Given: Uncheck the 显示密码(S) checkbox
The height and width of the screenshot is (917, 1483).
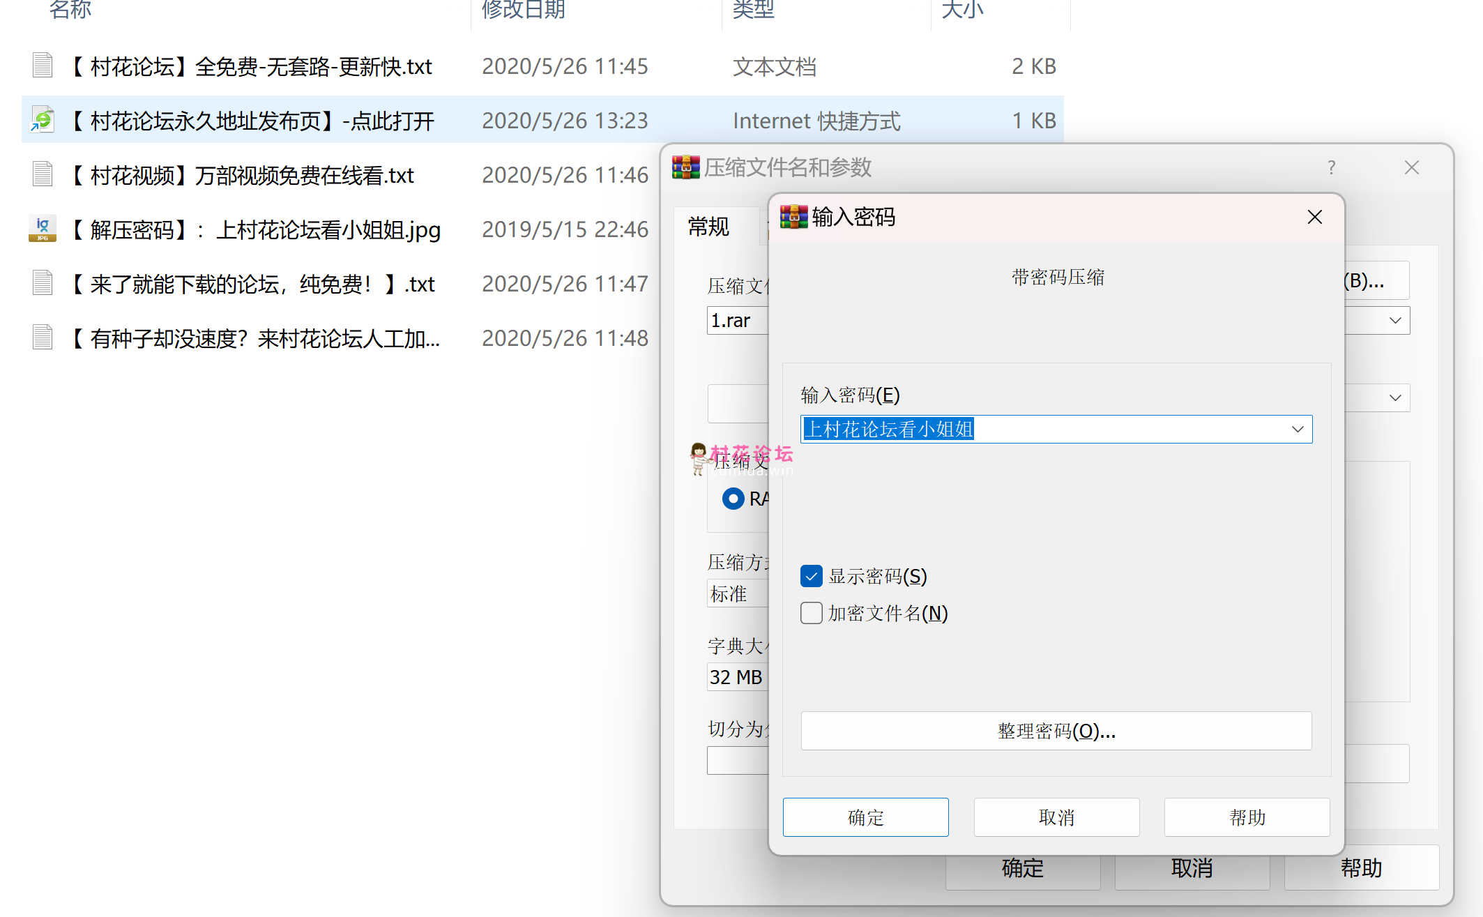Looking at the screenshot, I should click(811, 576).
